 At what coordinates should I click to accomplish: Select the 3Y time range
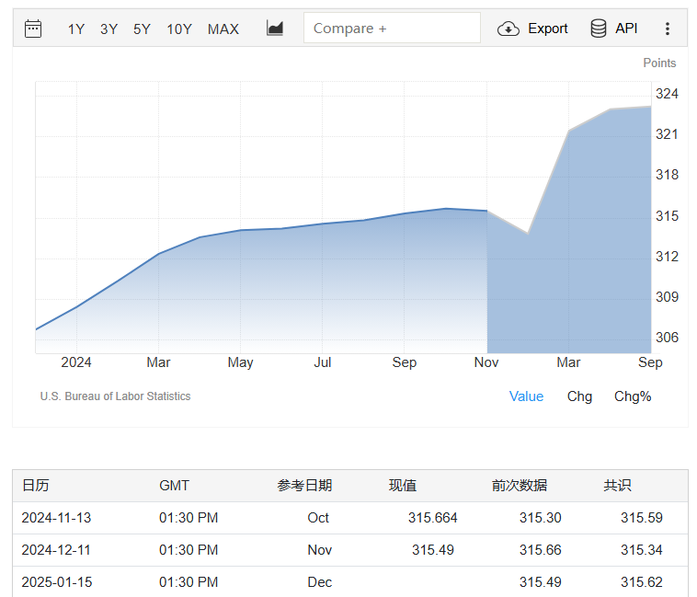point(109,29)
